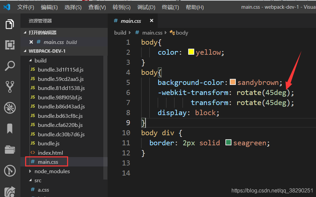Open index.html in the file tree

tap(50, 153)
